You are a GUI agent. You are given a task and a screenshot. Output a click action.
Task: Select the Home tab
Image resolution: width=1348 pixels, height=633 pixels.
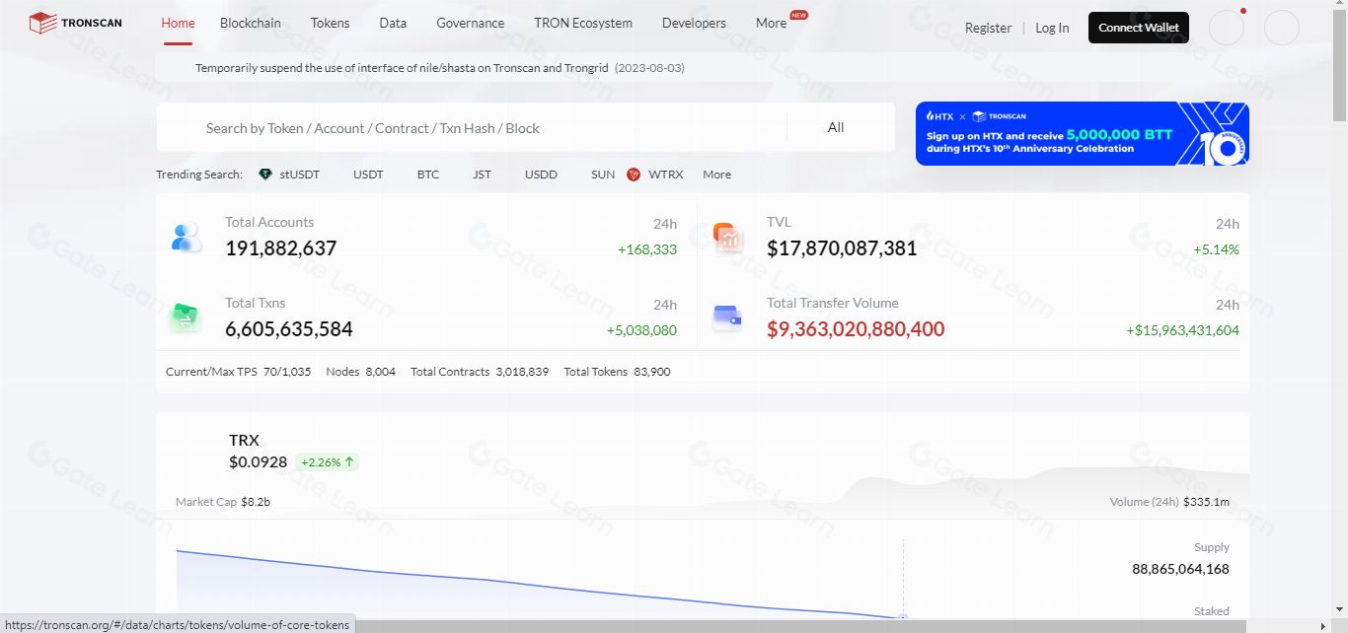178,24
